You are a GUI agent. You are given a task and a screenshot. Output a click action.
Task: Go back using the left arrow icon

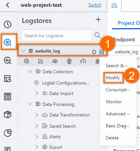8,5
